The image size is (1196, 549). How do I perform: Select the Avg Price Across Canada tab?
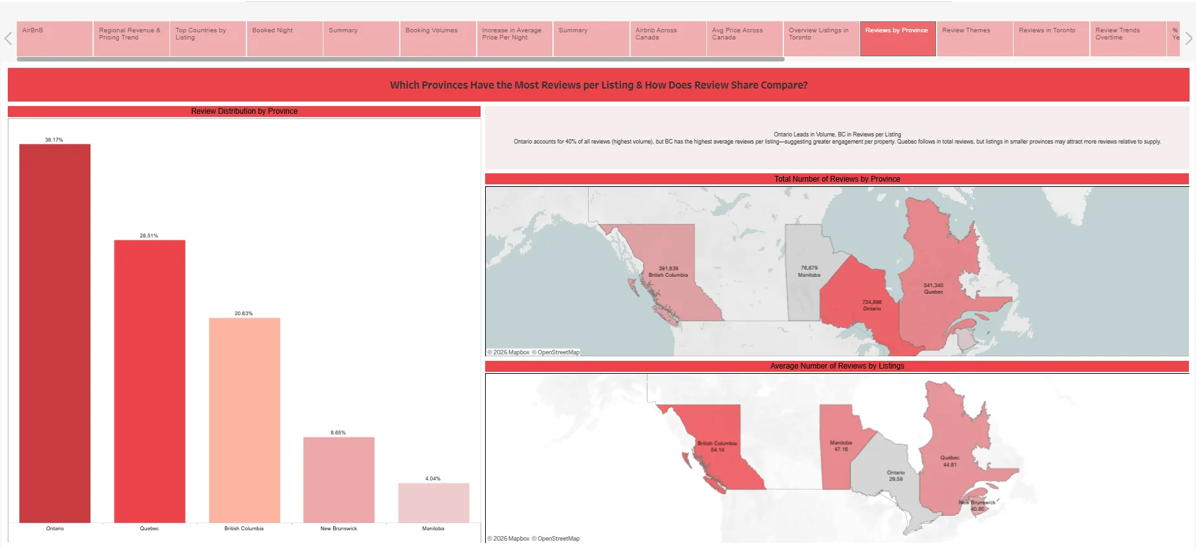point(745,39)
